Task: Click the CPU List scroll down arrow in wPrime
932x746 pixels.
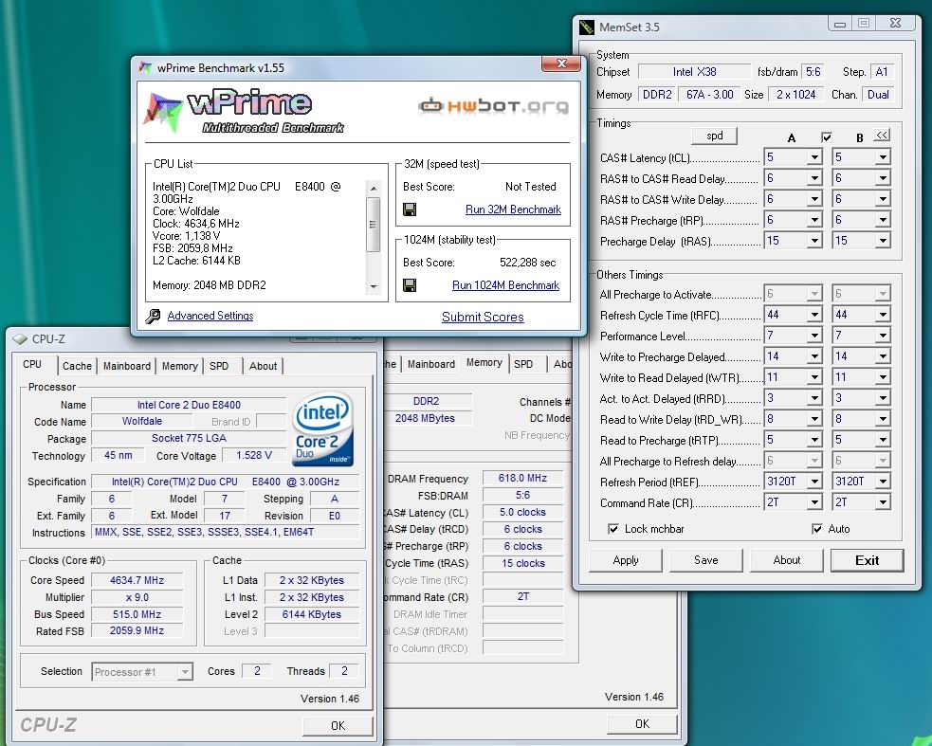Action: coord(373,286)
